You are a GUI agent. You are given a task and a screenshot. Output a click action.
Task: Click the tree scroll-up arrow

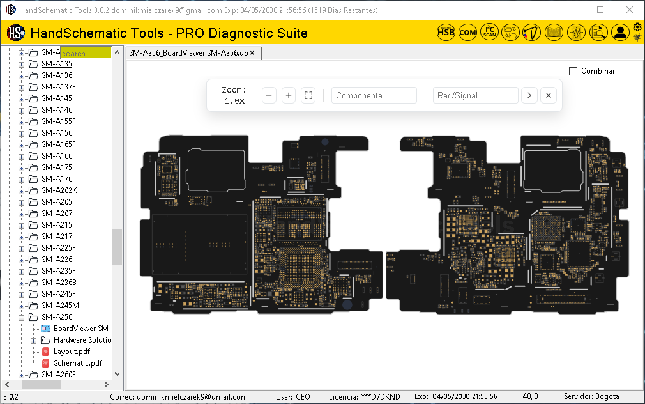click(x=118, y=52)
